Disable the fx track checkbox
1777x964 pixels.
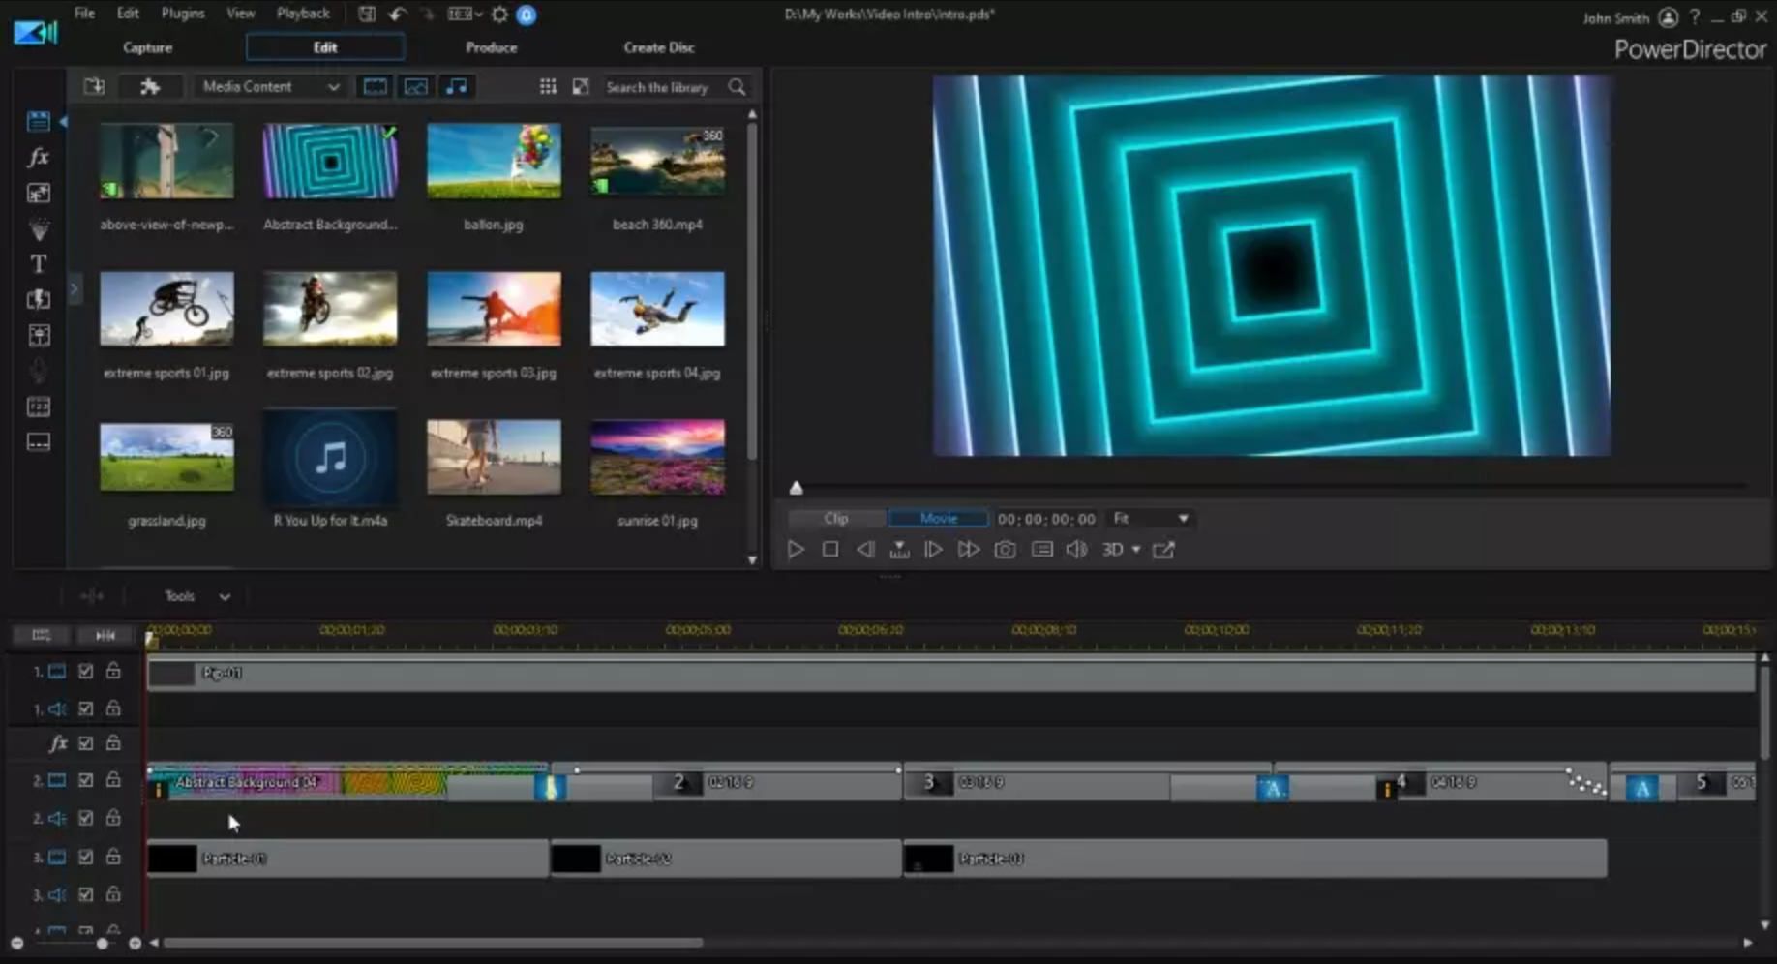[x=85, y=743]
